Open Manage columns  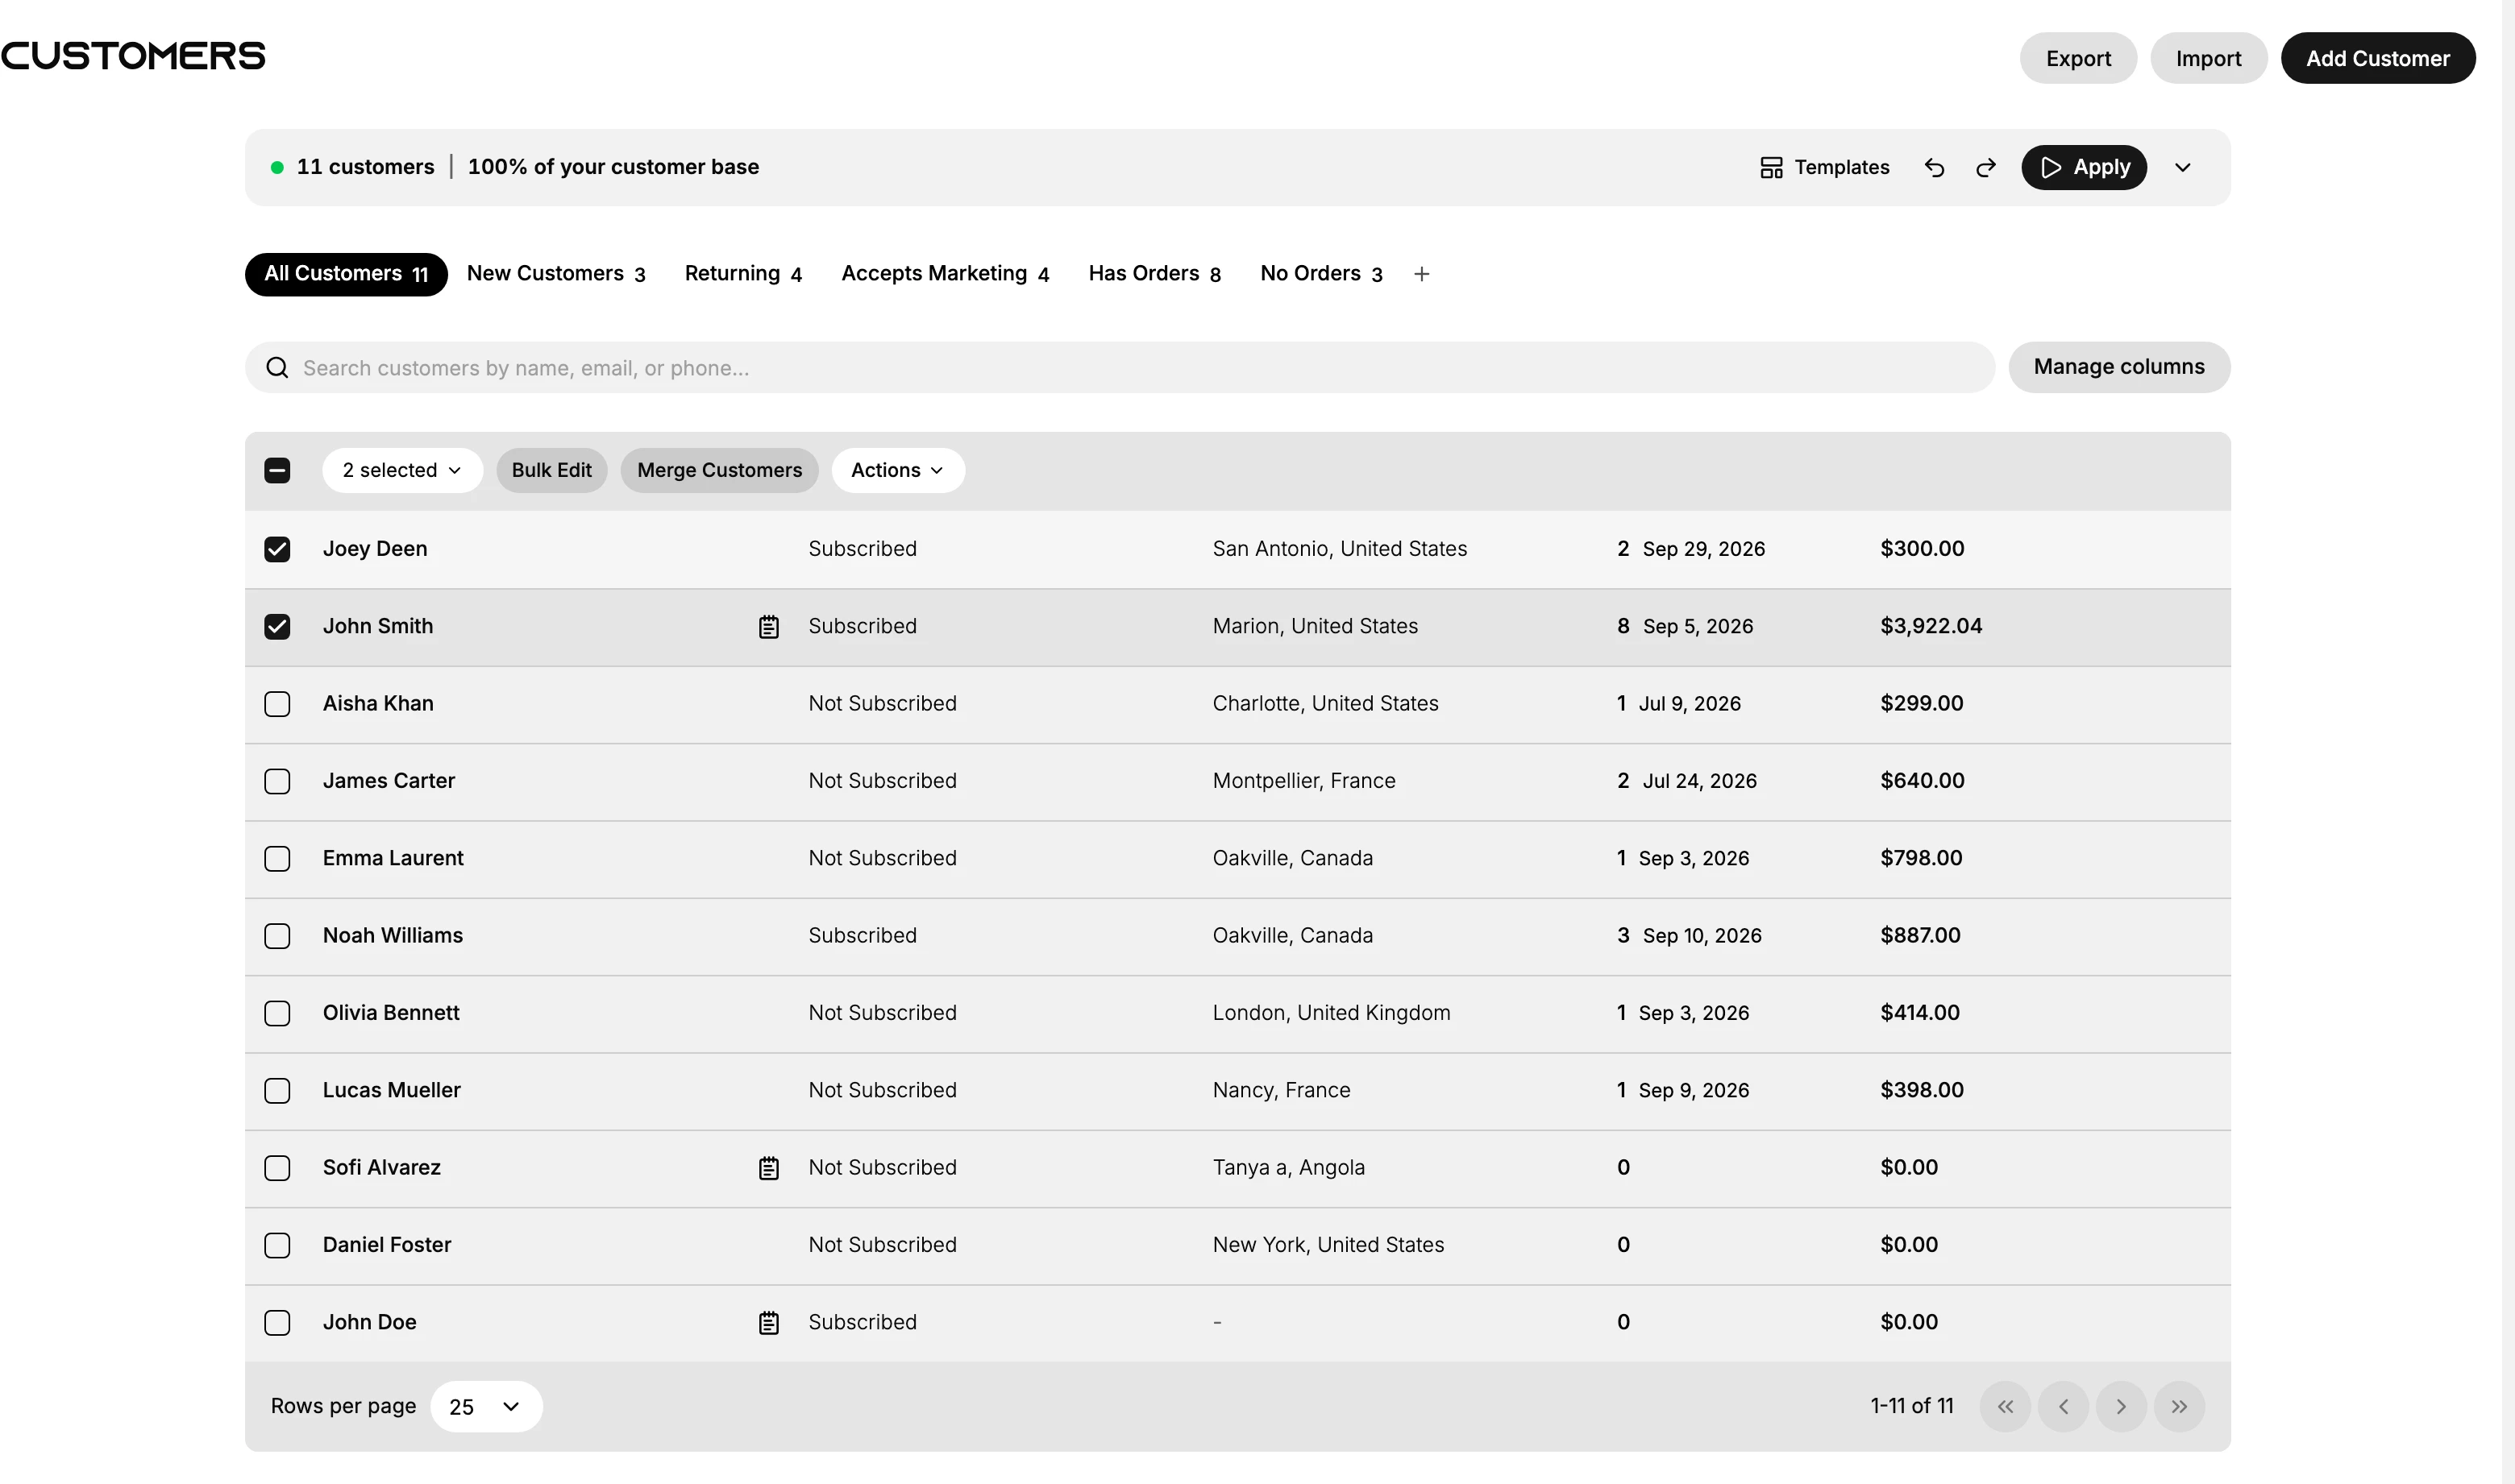(x=2119, y=367)
